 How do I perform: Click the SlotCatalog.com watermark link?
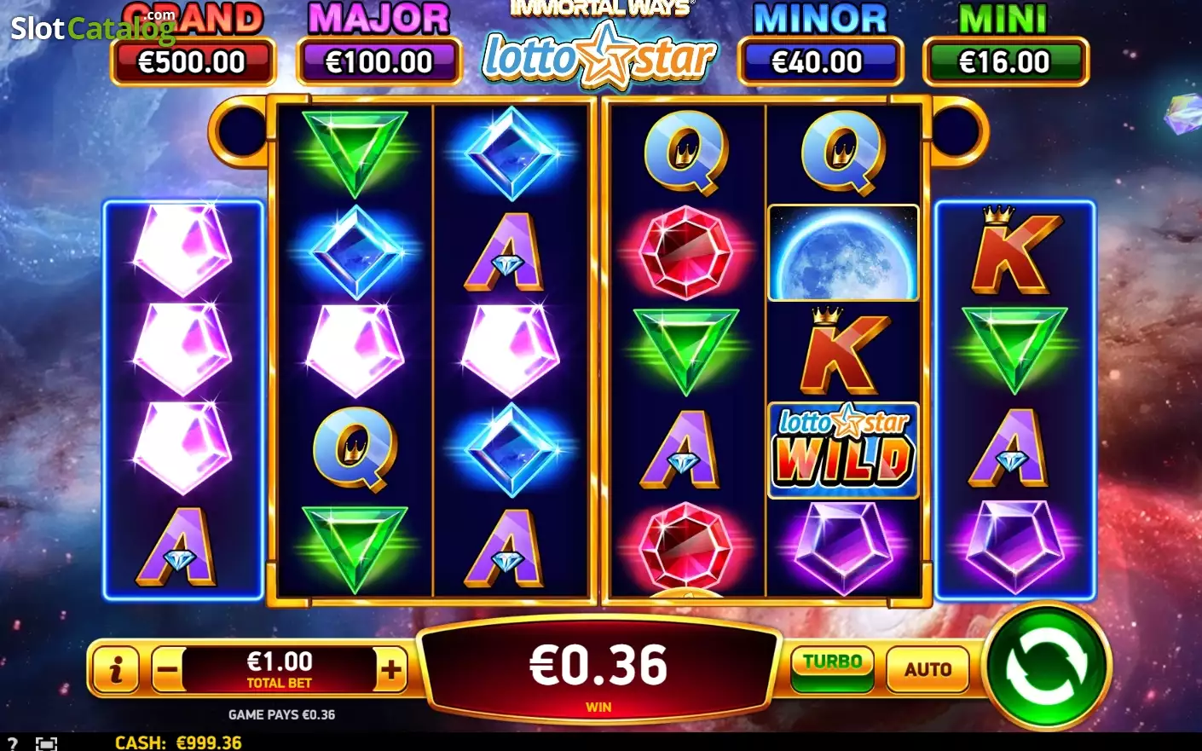[92, 28]
